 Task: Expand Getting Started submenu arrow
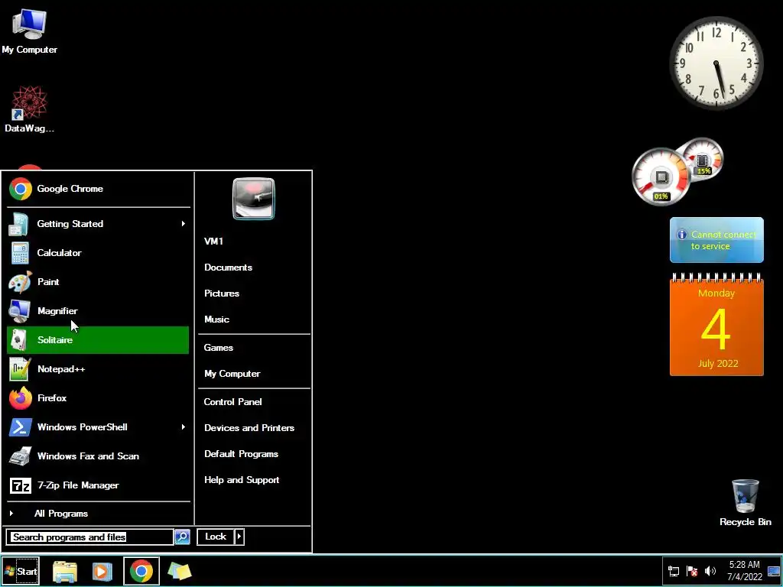[184, 224]
